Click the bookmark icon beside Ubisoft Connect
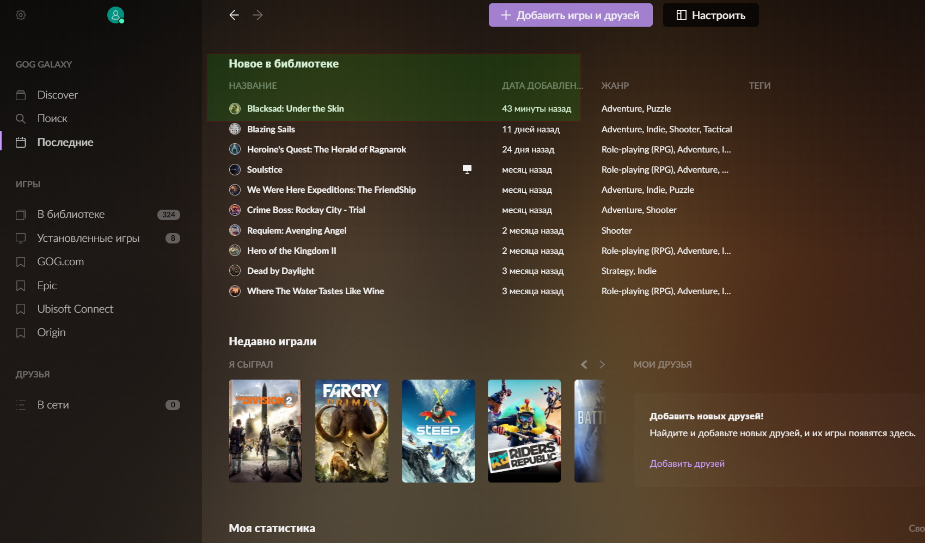The height and width of the screenshot is (543, 925). tap(21, 309)
